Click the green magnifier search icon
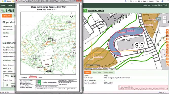Screen dimensions: 169x94 pos(85,11)
